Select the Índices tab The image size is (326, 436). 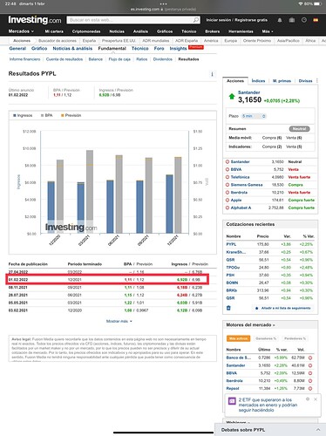click(x=258, y=81)
